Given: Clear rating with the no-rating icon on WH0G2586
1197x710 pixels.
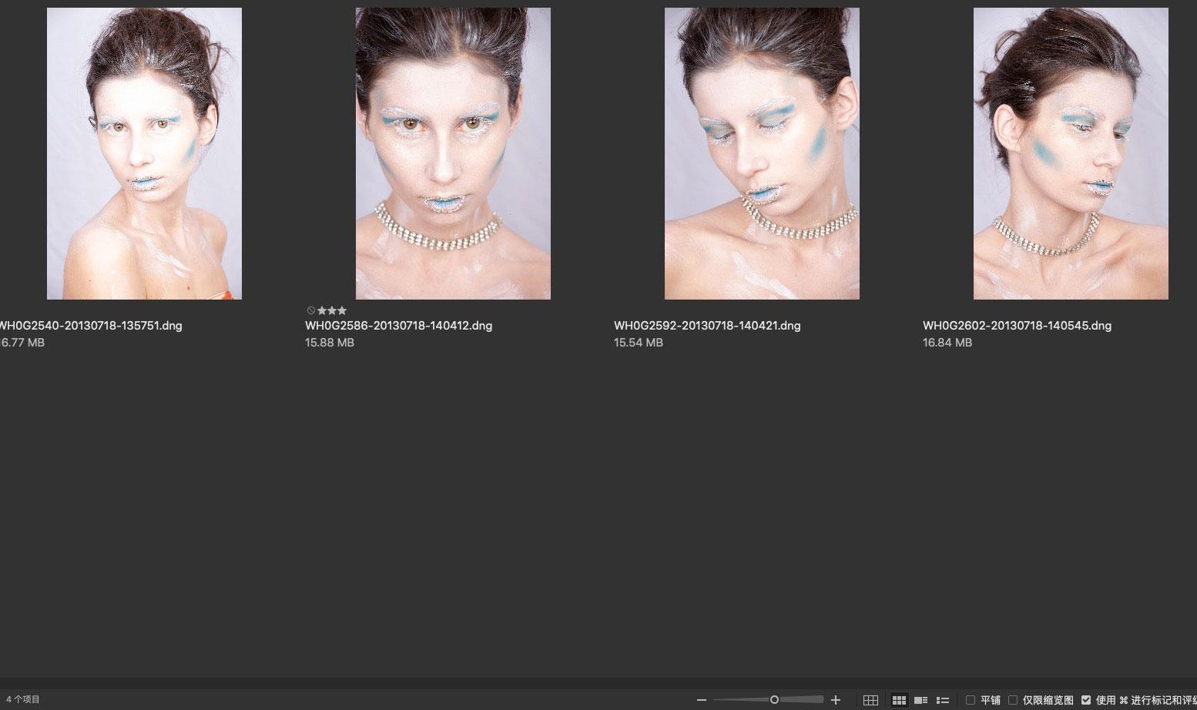Looking at the screenshot, I should coord(310,310).
